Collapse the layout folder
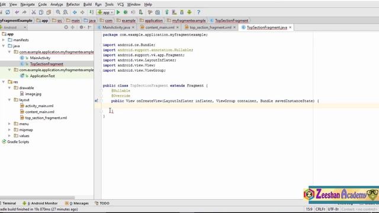This screenshot has width=379, height=213. 9,100
